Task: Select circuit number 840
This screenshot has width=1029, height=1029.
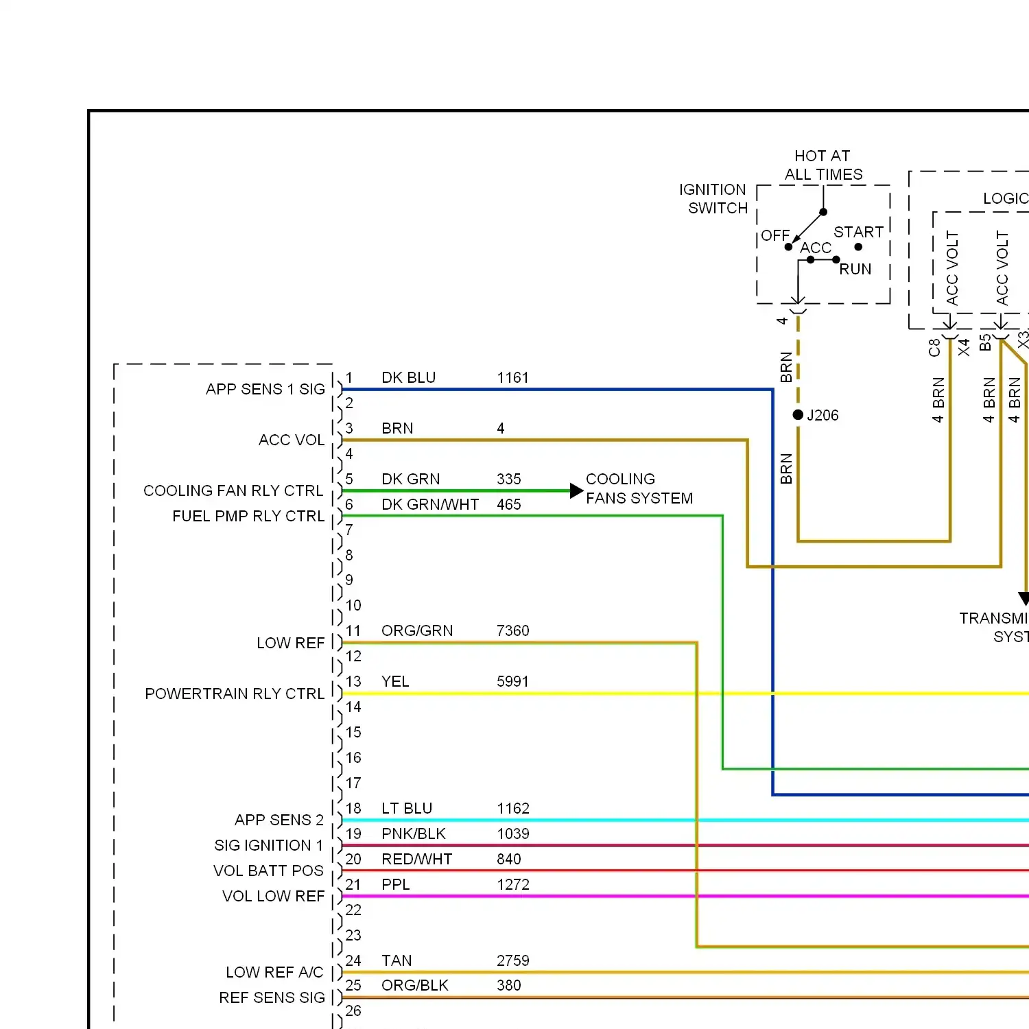Action: [x=509, y=859]
